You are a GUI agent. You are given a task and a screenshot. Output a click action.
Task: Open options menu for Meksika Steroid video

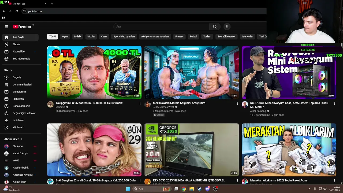coord(237,103)
